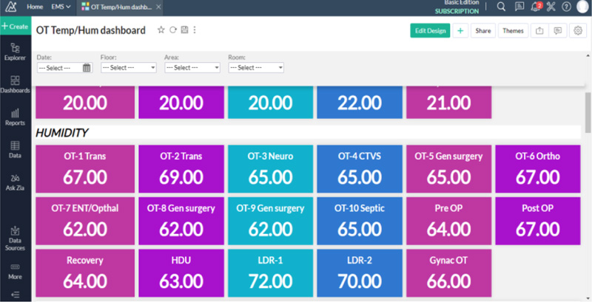Click the Edit Design button
The image size is (592, 302).
[430, 30]
